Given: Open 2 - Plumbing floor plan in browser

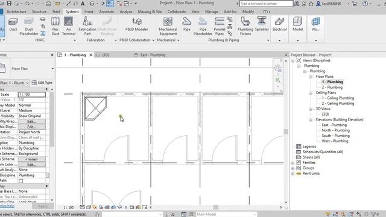Looking at the screenshot, I should tap(332, 87).
